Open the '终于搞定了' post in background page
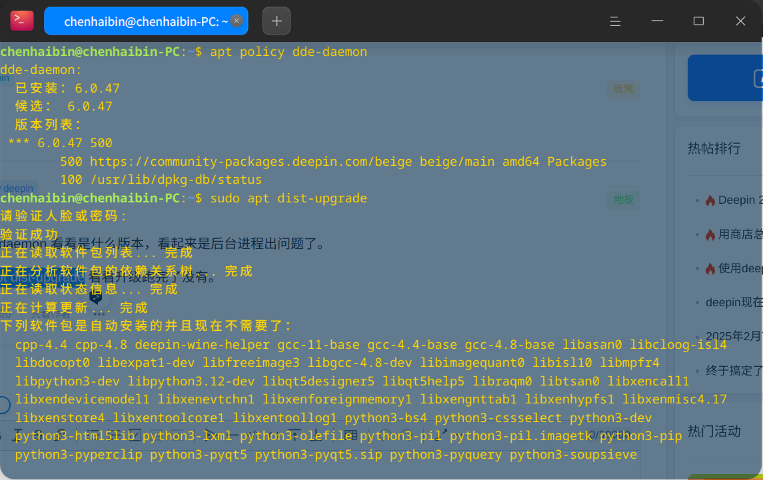This screenshot has width=763, height=480. coord(734,371)
